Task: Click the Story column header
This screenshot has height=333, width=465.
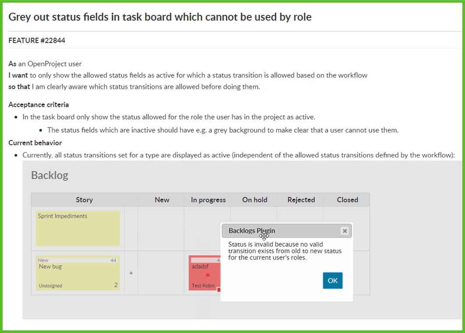Action: point(84,200)
